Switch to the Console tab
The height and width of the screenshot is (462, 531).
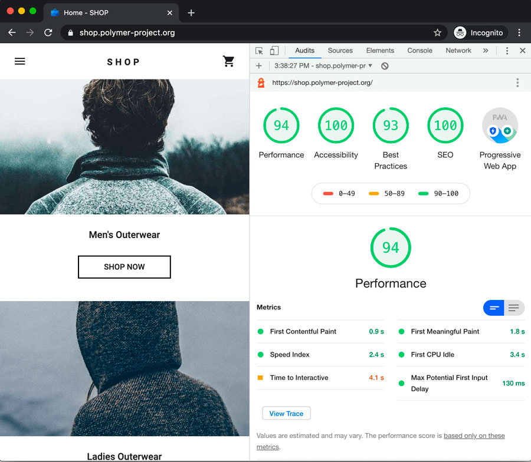419,51
